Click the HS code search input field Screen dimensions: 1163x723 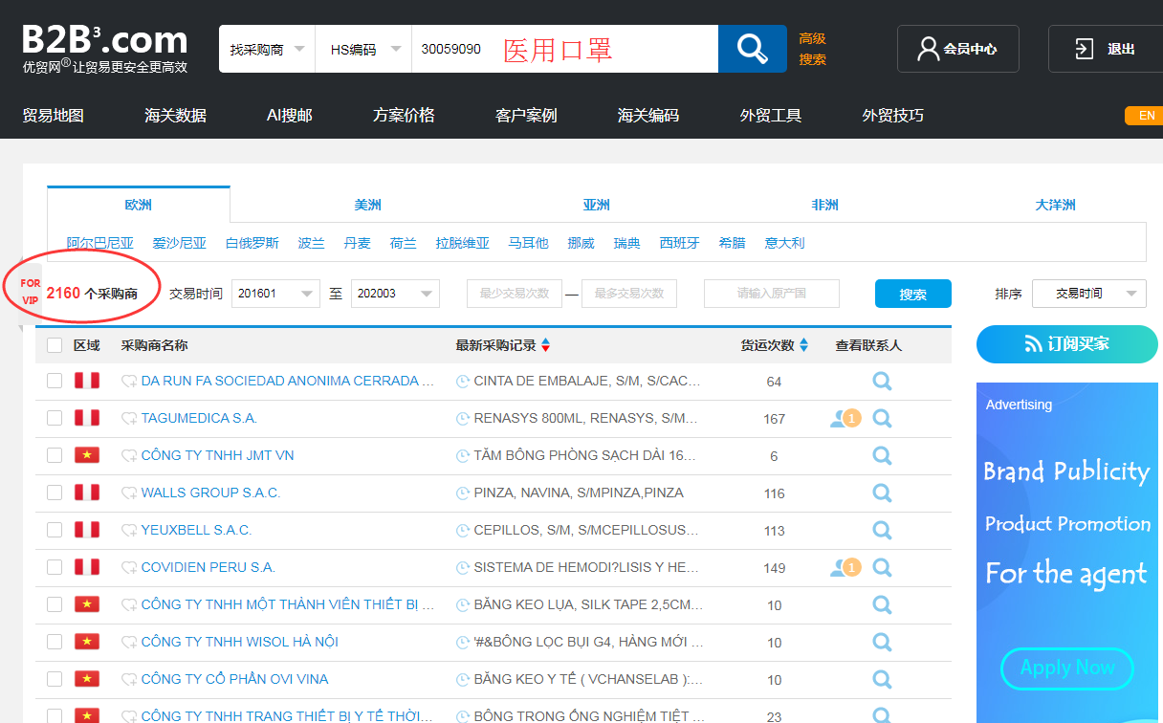[565, 49]
